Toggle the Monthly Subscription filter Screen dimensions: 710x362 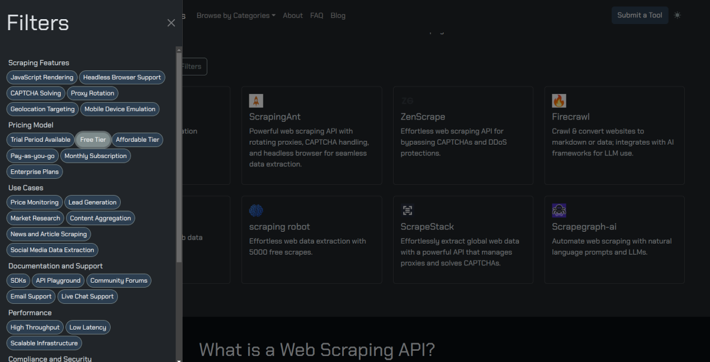pyautogui.click(x=96, y=156)
